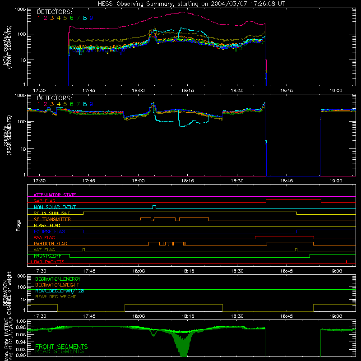Click the DECIMATION_WEIGHT legend entry

point(57,285)
